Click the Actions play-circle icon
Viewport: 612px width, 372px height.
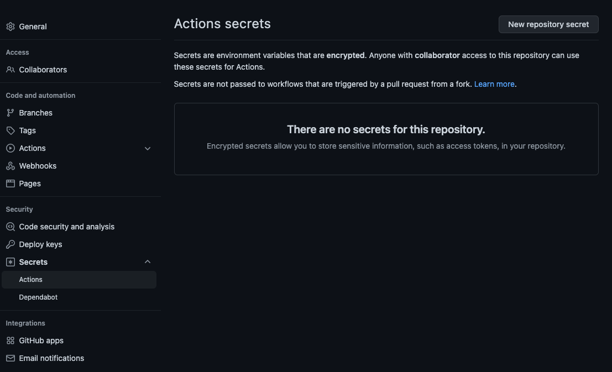9,148
